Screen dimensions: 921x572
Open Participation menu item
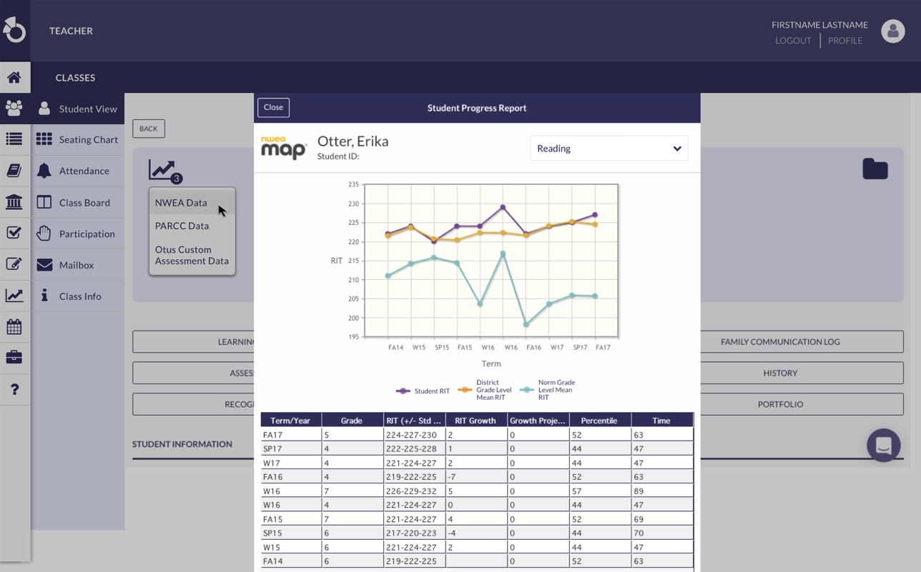[x=78, y=234]
